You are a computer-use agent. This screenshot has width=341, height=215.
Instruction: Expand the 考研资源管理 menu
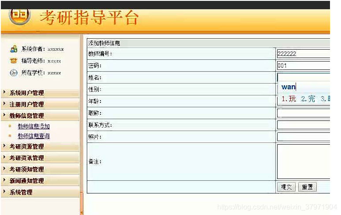40,146
